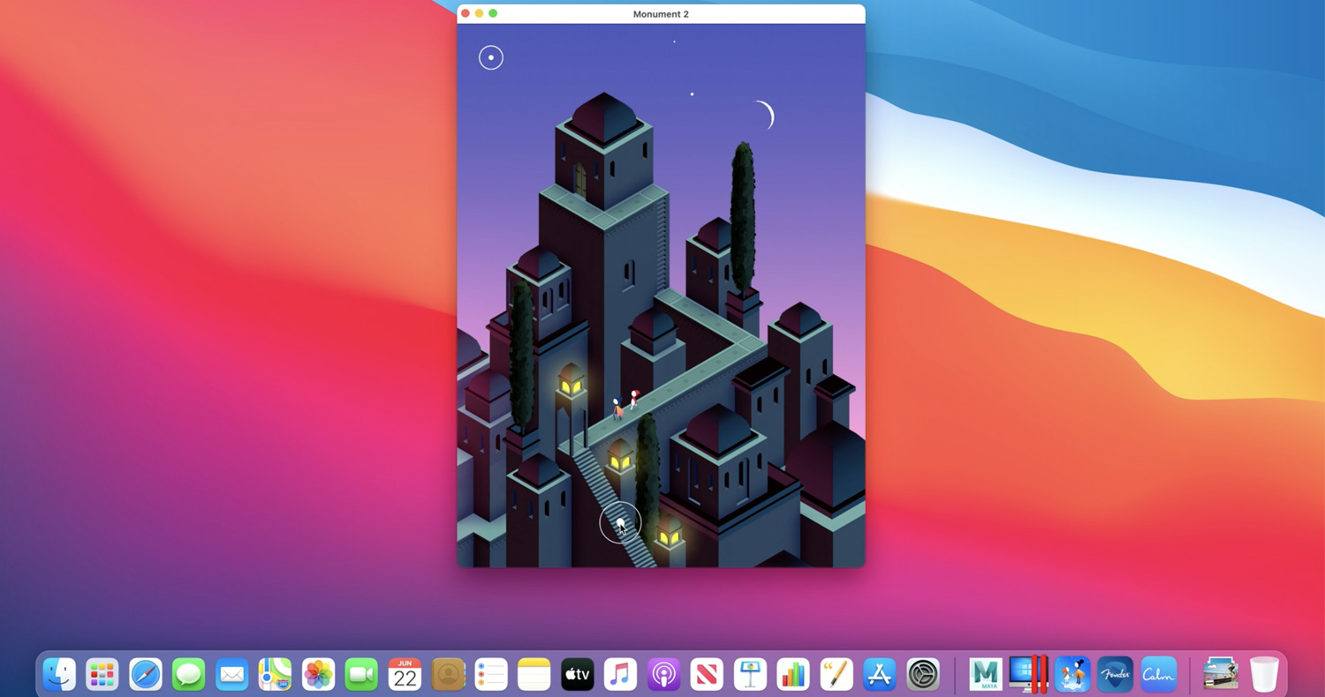
Task: Open System Preferences from the Dock
Action: pos(923,675)
